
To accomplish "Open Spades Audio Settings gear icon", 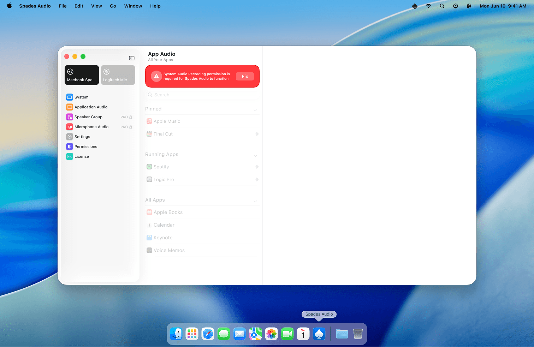I will click(69, 137).
